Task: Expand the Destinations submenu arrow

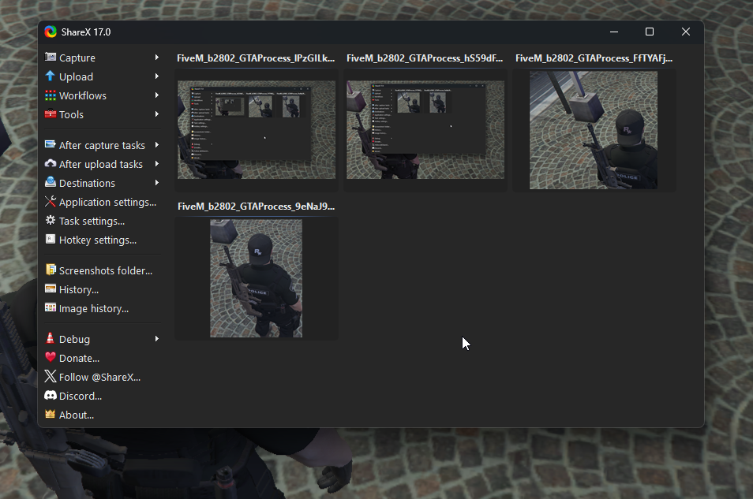Action: pos(156,183)
